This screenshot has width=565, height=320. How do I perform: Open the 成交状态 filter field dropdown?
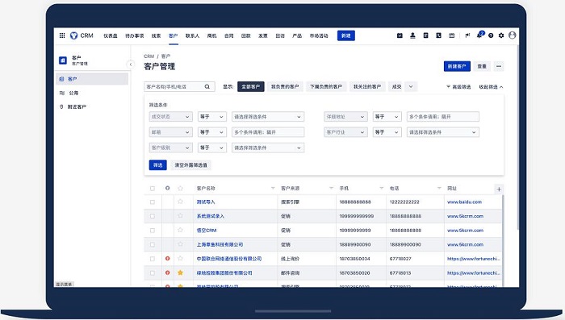tap(171, 117)
